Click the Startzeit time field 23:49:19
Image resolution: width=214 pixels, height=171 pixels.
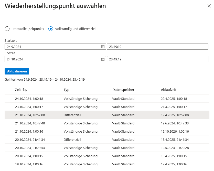tap(157, 47)
